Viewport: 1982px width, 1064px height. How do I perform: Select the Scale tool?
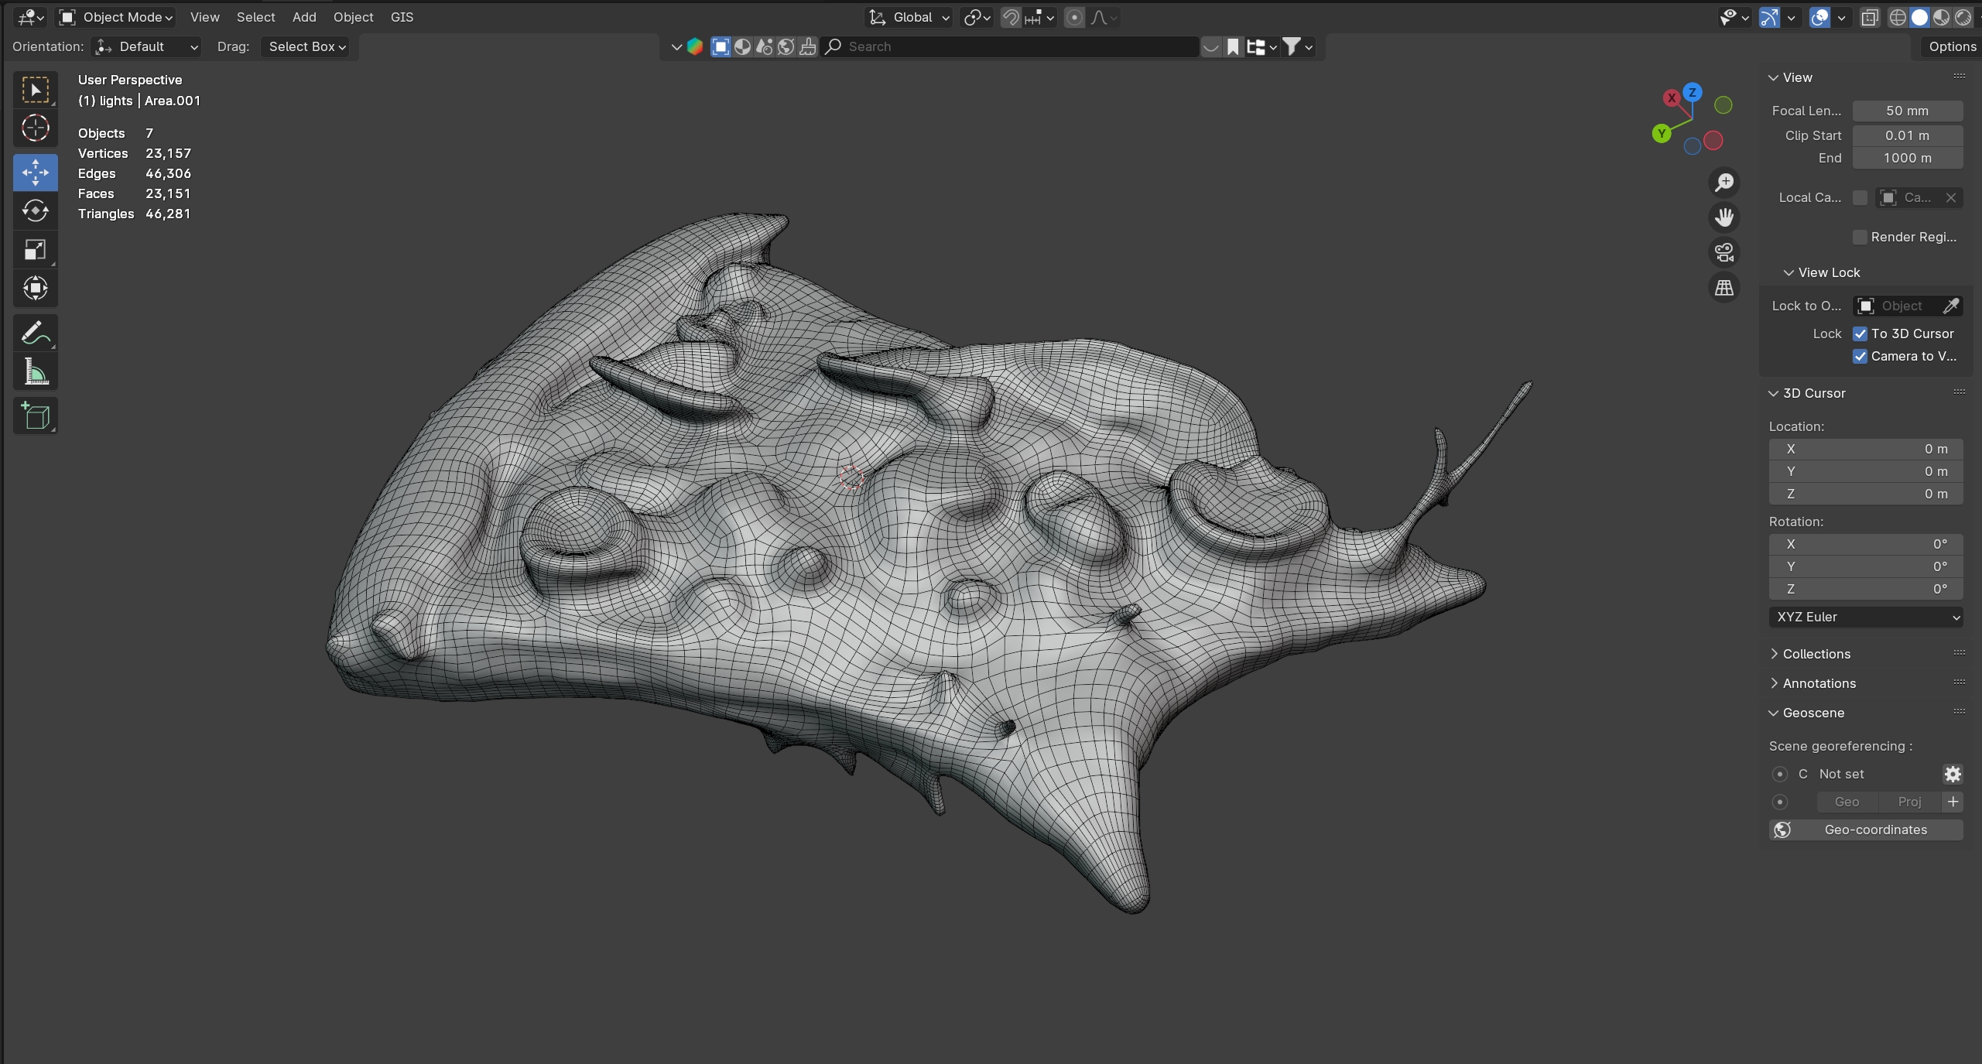tap(36, 249)
